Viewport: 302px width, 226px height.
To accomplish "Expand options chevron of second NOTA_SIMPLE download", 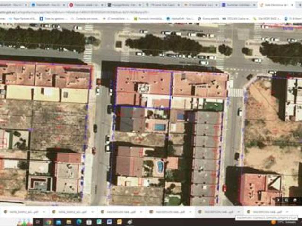I will click(x=93, y=212).
